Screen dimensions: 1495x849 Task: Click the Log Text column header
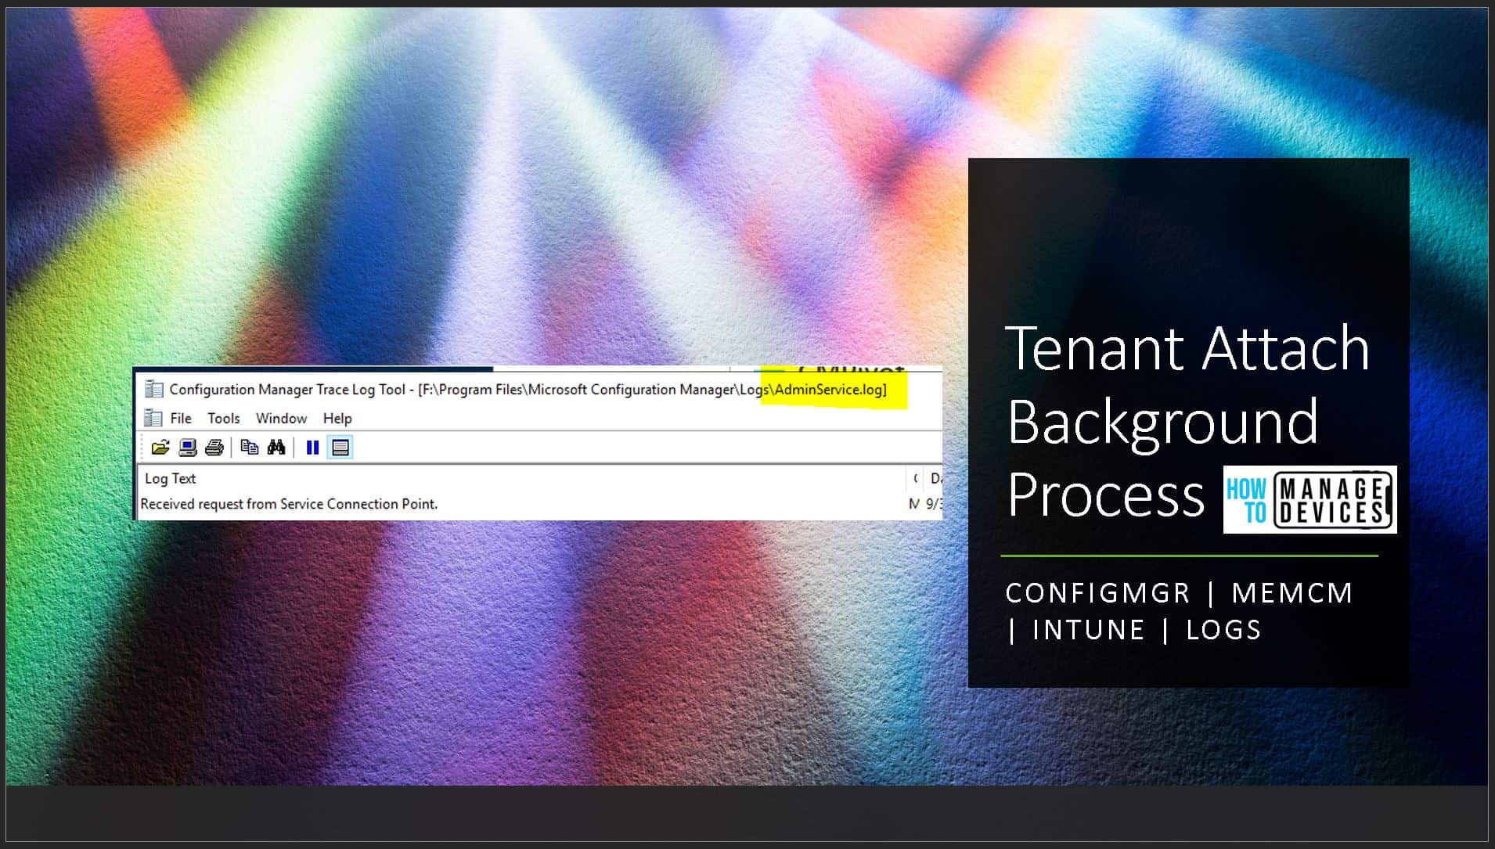click(171, 478)
